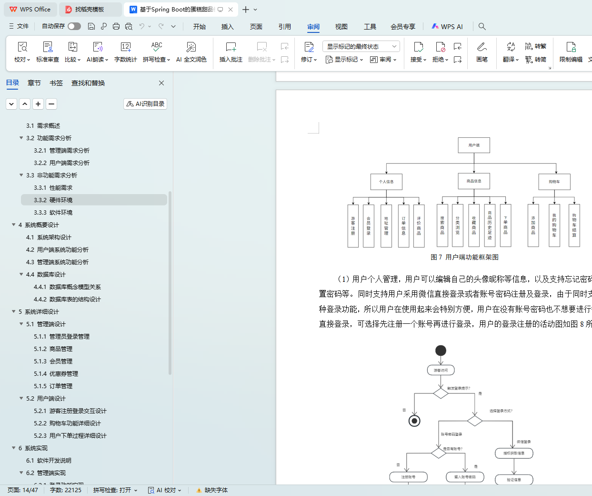Collapse the 4 系统概要设计 outline node

14,225
